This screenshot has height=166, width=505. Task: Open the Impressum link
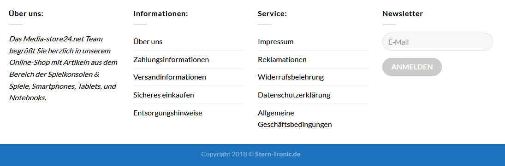276,42
